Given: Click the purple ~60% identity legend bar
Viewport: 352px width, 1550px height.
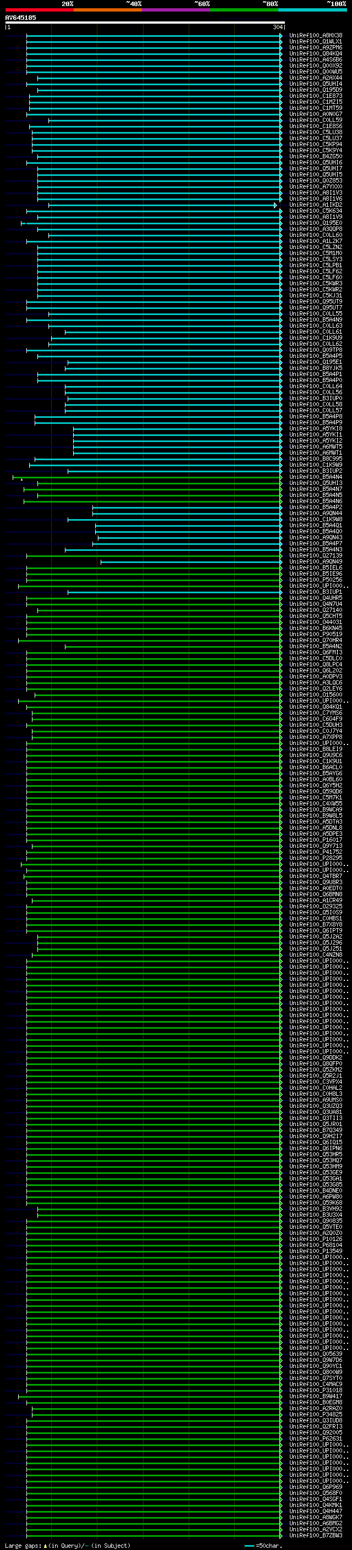Looking at the screenshot, I should [x=177, y=10].
